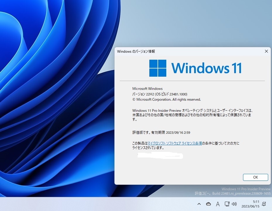
Task: Select the version line with build 23481.1000
Action: pyautogui.click(x=160, y=94)
